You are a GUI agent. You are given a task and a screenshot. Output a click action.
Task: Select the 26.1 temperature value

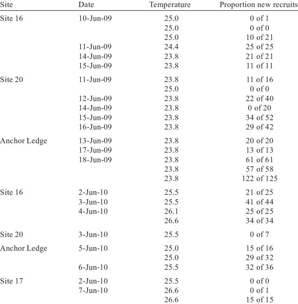(x=171, y=211)
